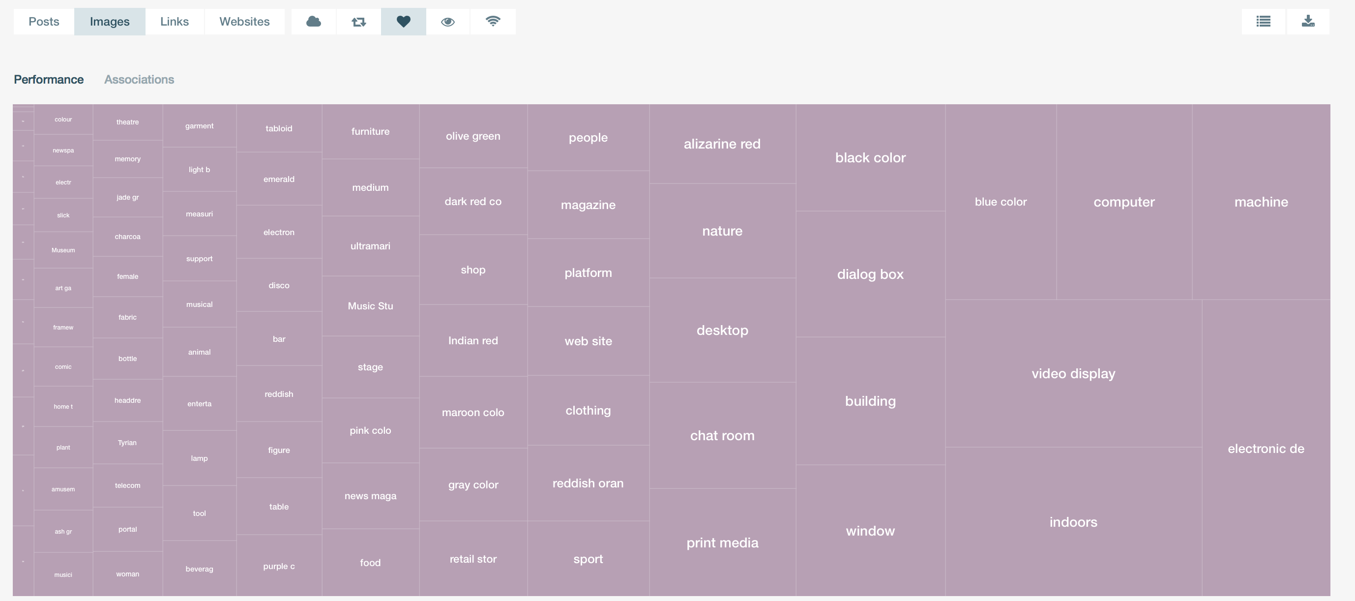This screenshot has width=1355, height=601.
Task: Select the Images tab
Action: click(x=110, y=22)
